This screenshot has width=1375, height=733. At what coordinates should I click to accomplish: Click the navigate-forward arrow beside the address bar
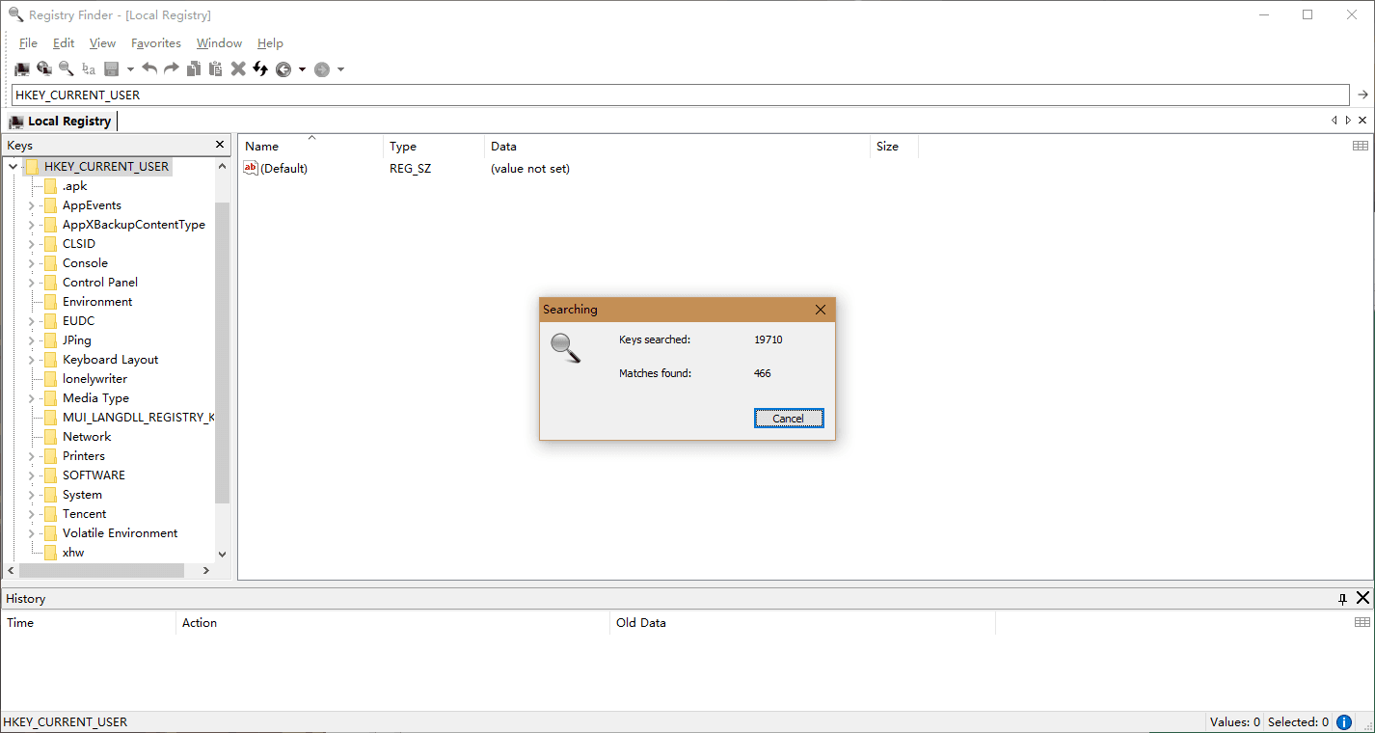[1362, 95]
